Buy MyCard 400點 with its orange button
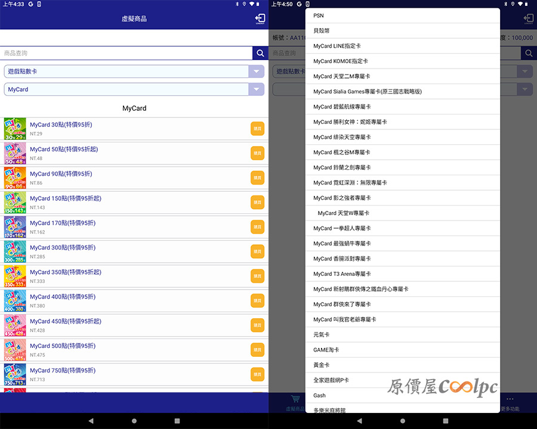 click(x=257, y=301)
